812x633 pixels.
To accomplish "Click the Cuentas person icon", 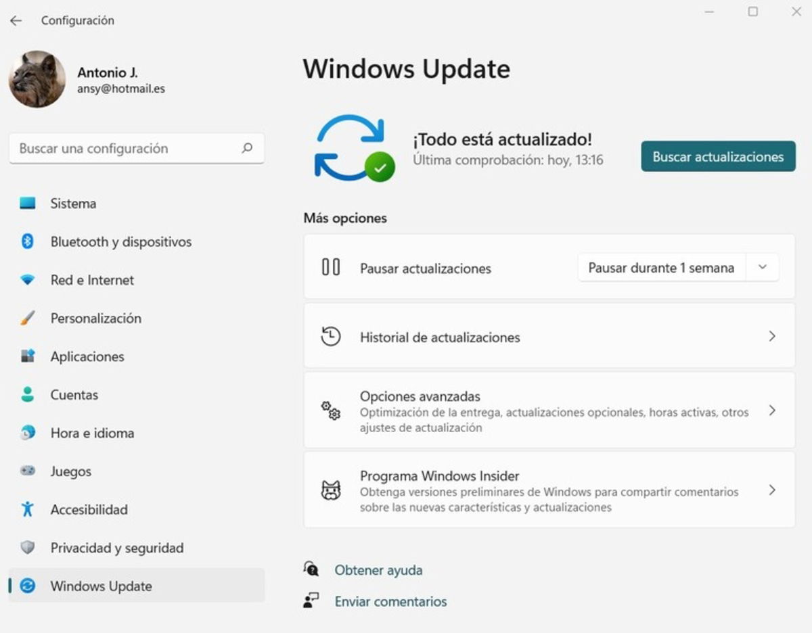I will (27, 394).
